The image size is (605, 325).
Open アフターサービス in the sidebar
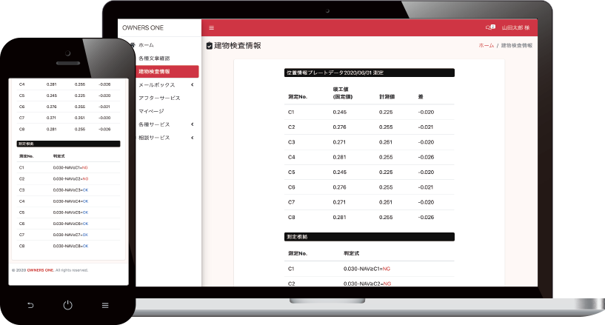coord(159,98)
